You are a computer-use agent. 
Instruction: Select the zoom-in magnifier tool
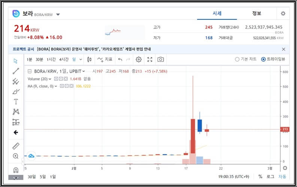point(16,156)
